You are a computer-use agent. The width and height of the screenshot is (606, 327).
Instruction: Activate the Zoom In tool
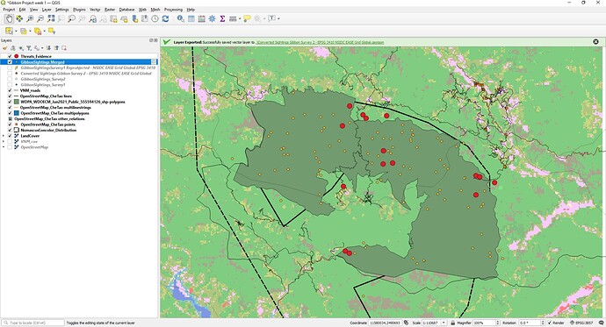coord(30,18)
